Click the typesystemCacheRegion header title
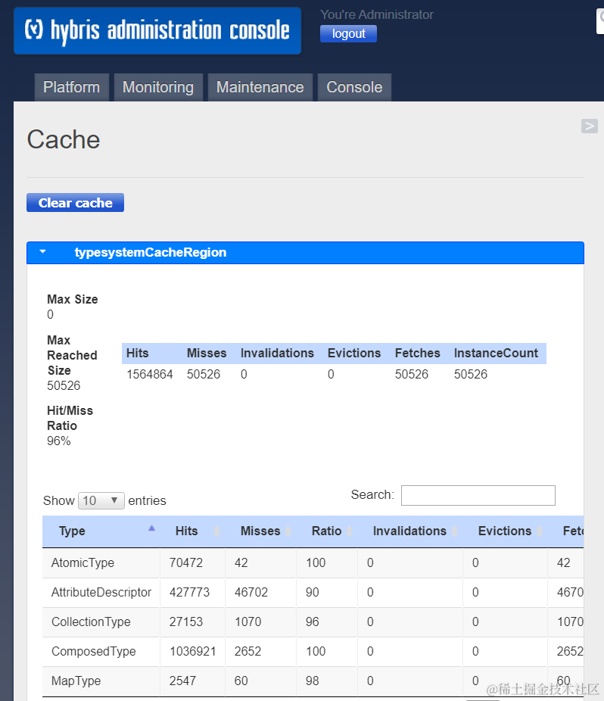The height and width of the screenshot is (701, 604). [150, 252]
